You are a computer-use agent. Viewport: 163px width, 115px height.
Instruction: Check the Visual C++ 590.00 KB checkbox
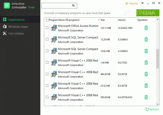coord(47,97)
